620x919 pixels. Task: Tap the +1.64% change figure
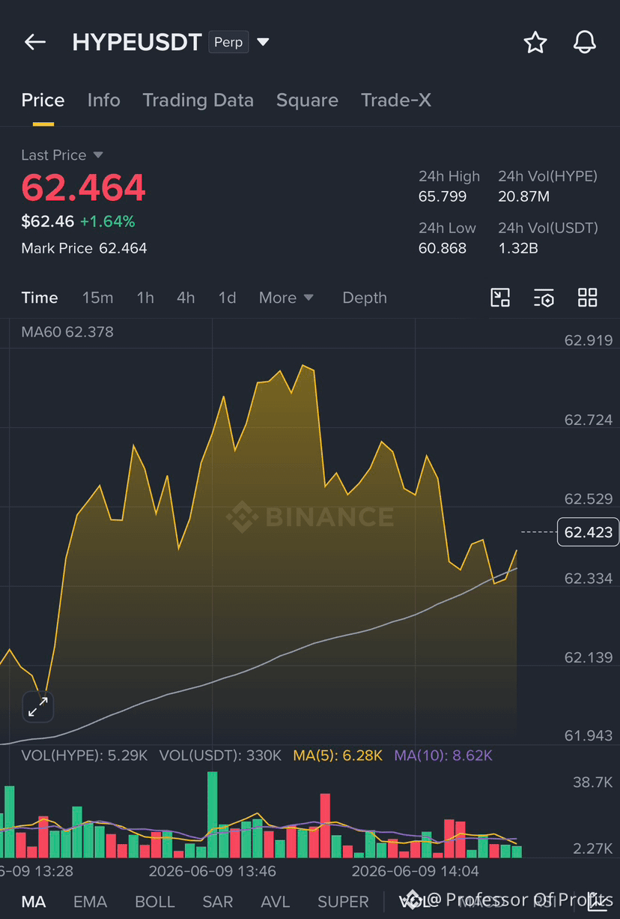[108, 221]
